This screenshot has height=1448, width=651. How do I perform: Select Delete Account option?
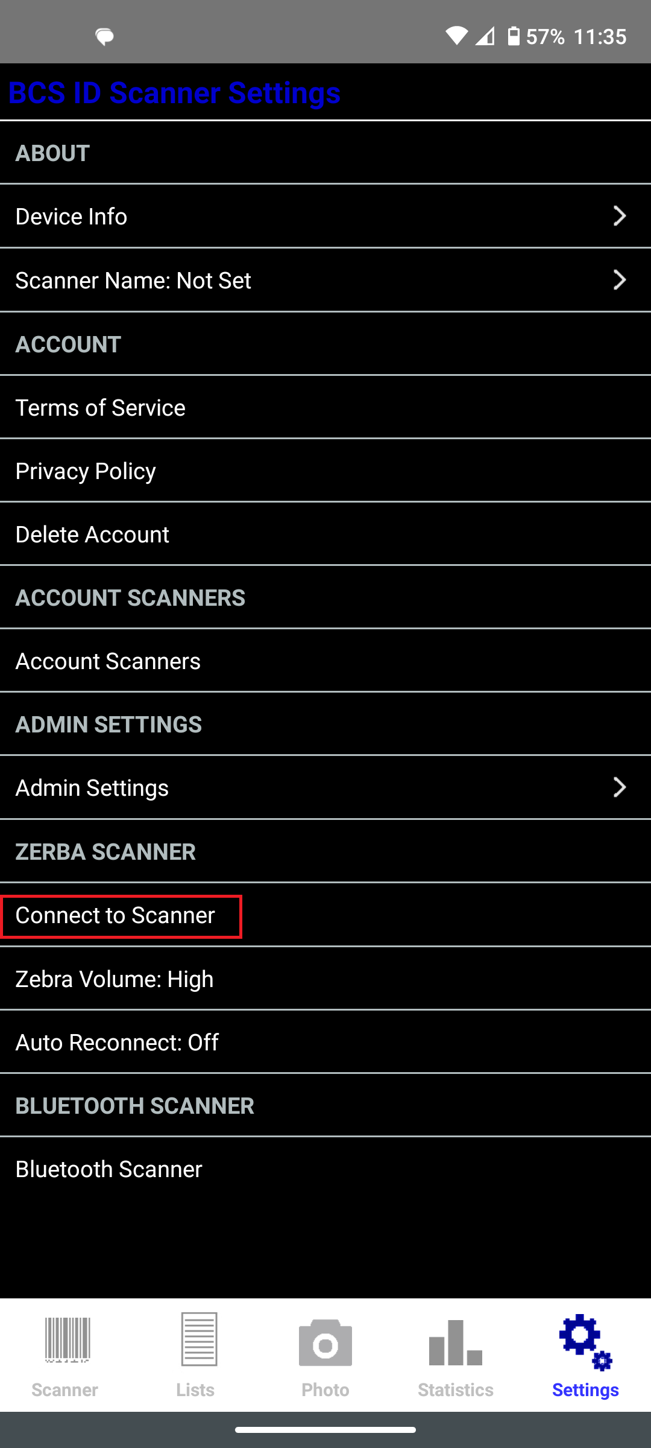325,534
